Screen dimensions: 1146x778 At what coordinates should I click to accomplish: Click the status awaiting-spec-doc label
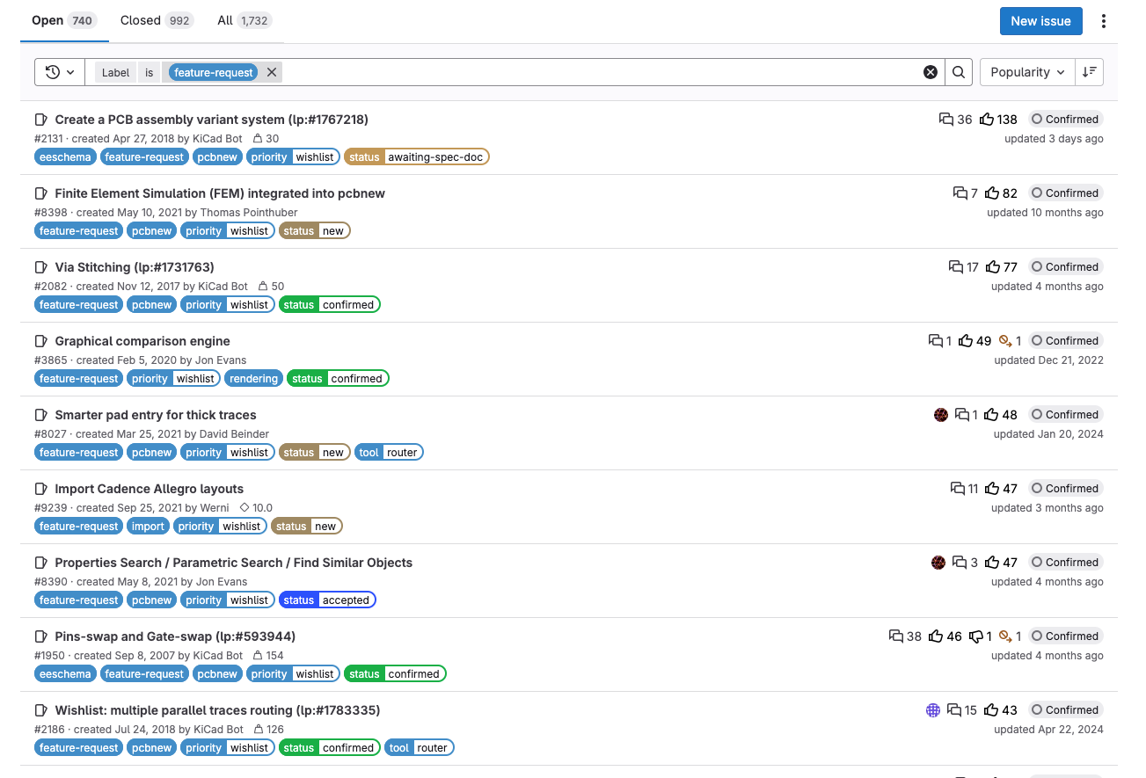click(417, 157)
